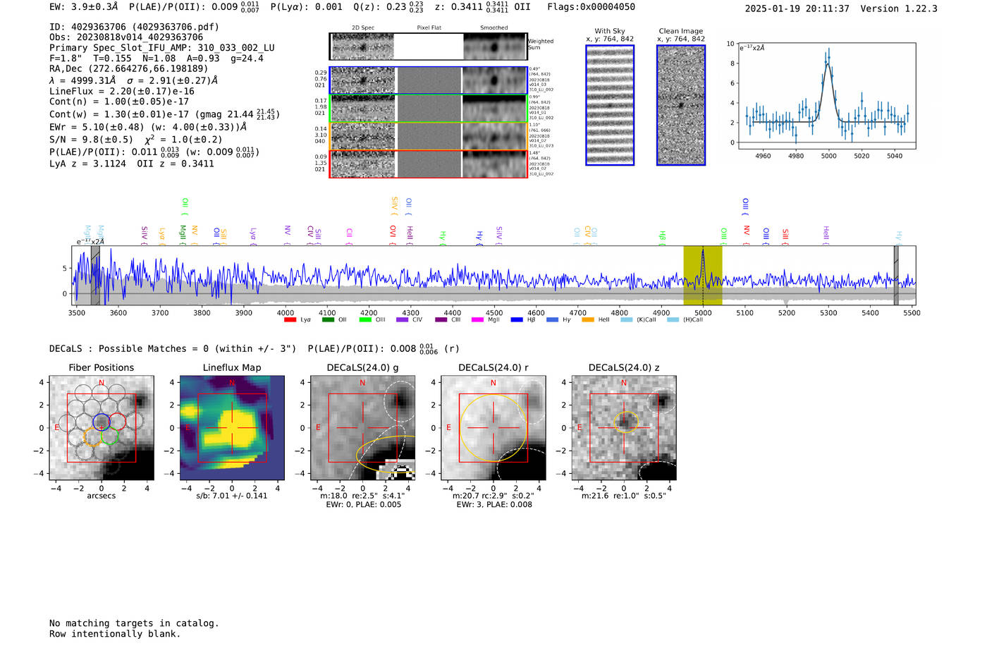987x672 pixels.
Task: Click the 'LyA z = 3.1124' text
Action: 88,164
